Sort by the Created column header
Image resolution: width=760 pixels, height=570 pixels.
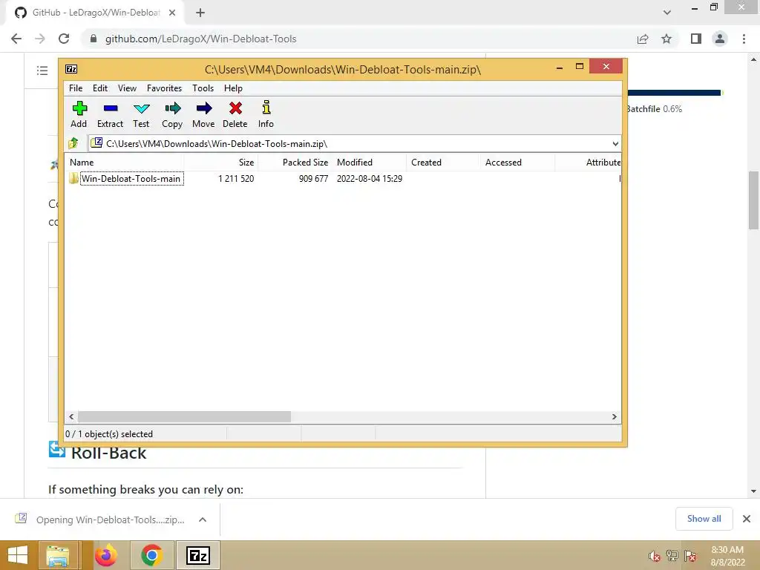[x=442, y=163]
